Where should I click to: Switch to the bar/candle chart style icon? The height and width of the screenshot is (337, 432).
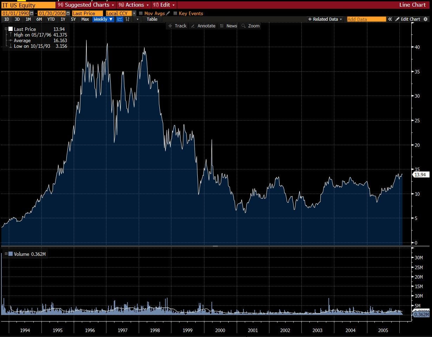coord(127,19)
